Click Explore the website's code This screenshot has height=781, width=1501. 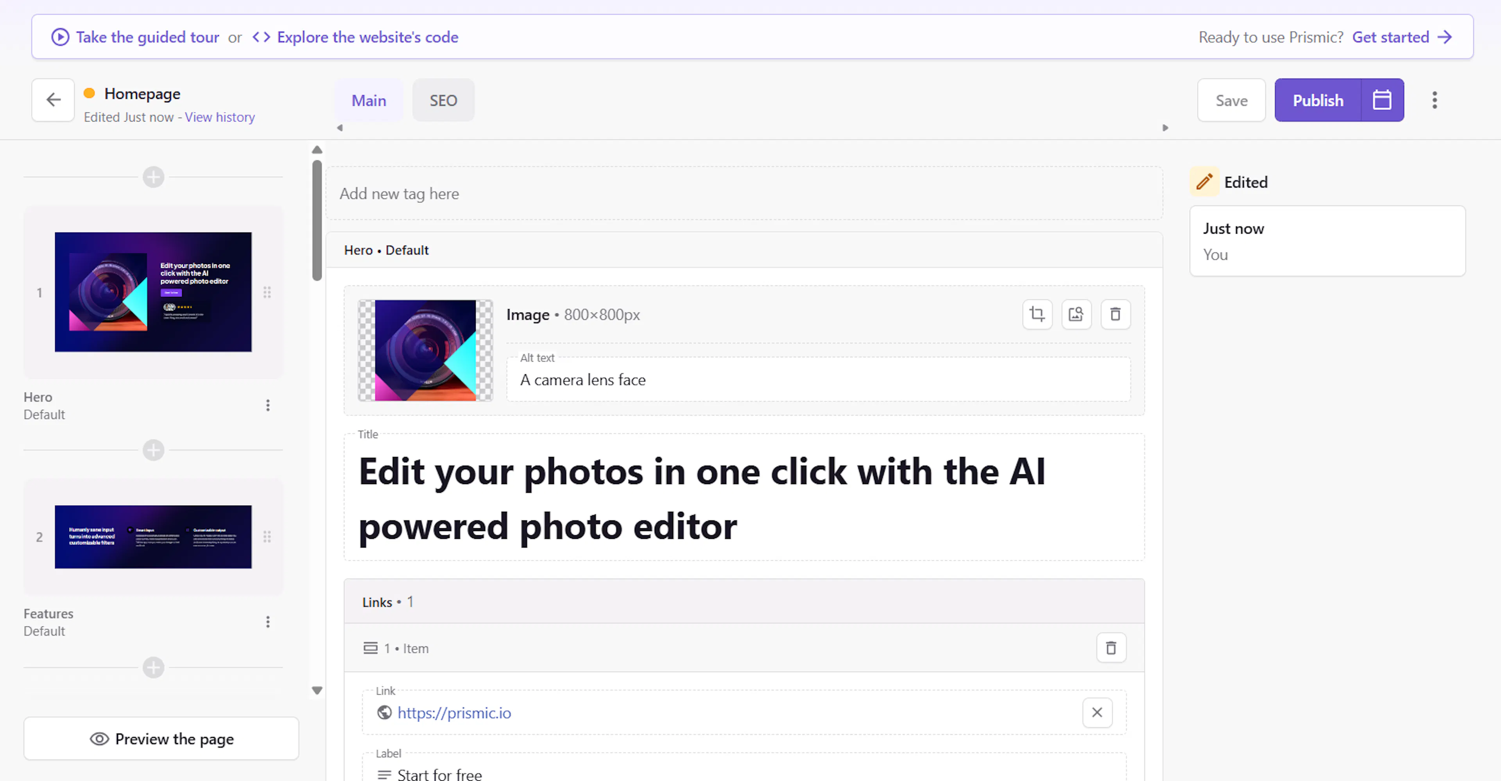[x=368, y=37]
